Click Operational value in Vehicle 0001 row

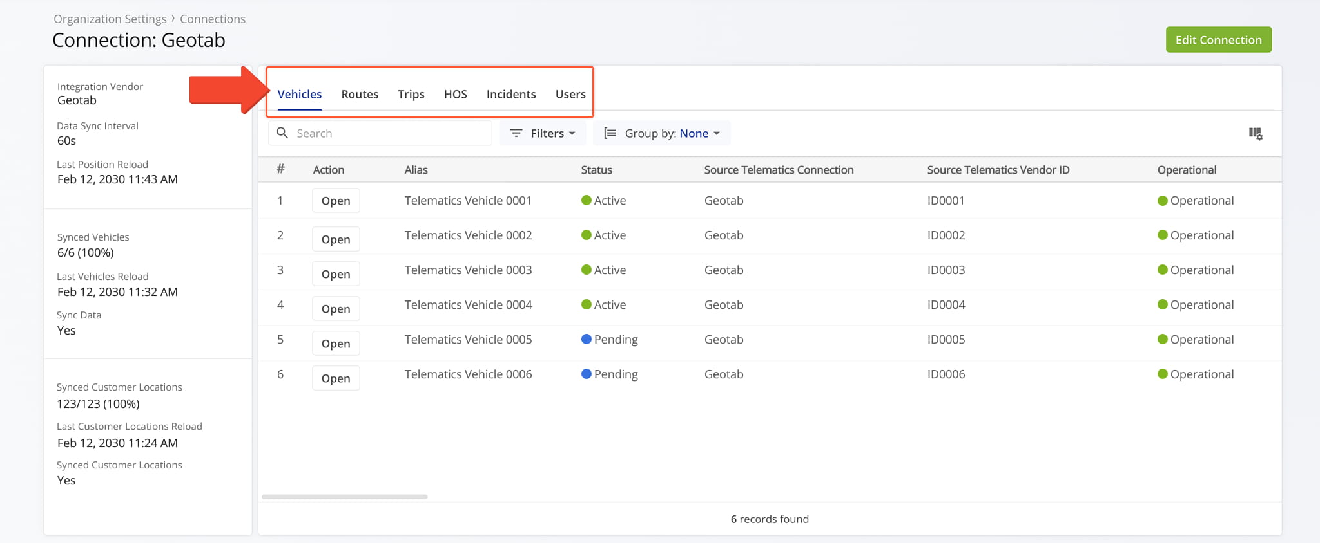coord(1196,201)
